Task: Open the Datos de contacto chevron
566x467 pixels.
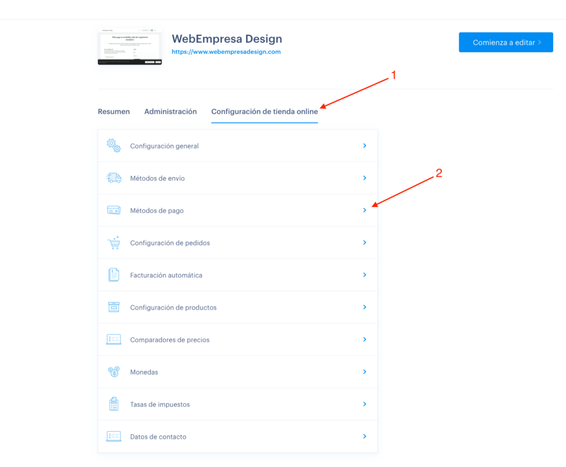Action: [365, 436]
